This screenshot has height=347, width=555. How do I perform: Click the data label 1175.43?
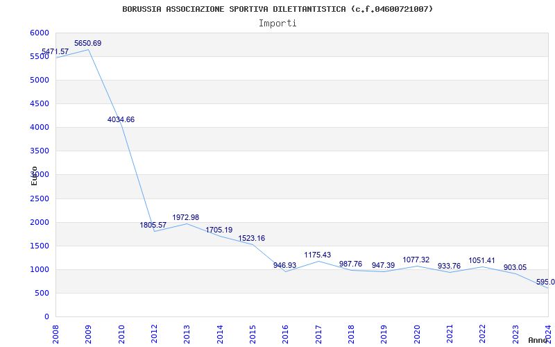[318, 255]
